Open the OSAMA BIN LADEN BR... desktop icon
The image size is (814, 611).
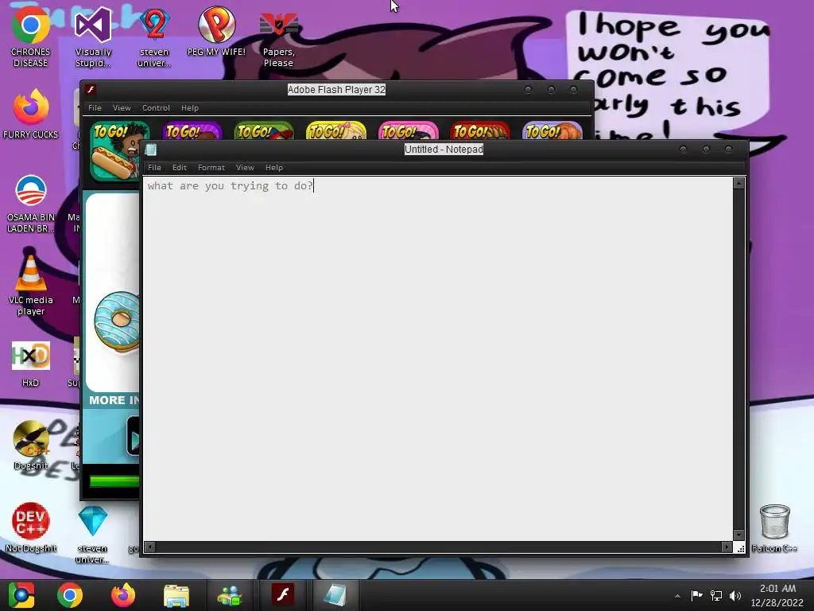(31, 204)
